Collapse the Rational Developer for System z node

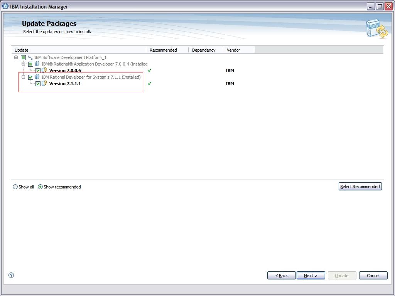[23, 77]
